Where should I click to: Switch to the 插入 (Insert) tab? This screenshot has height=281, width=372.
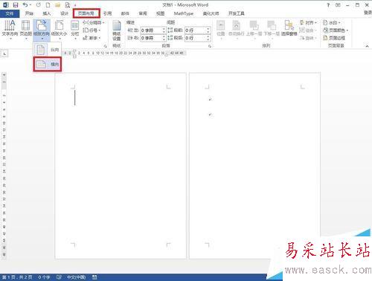[x=46, y=13]
